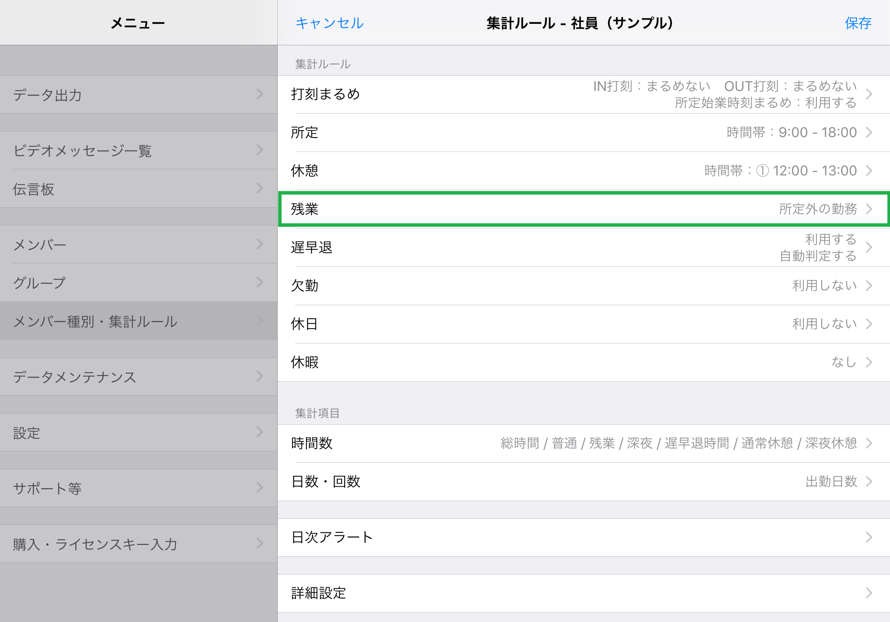Click the chevron on the 詳細設定 row
The width and height of the screenshot is (890, 622).
869,593
